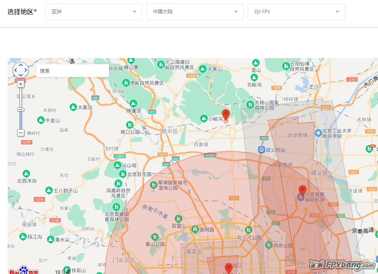Click the 尖山咀 mountain icon
The image size is (378, 274).
[117, 165]
